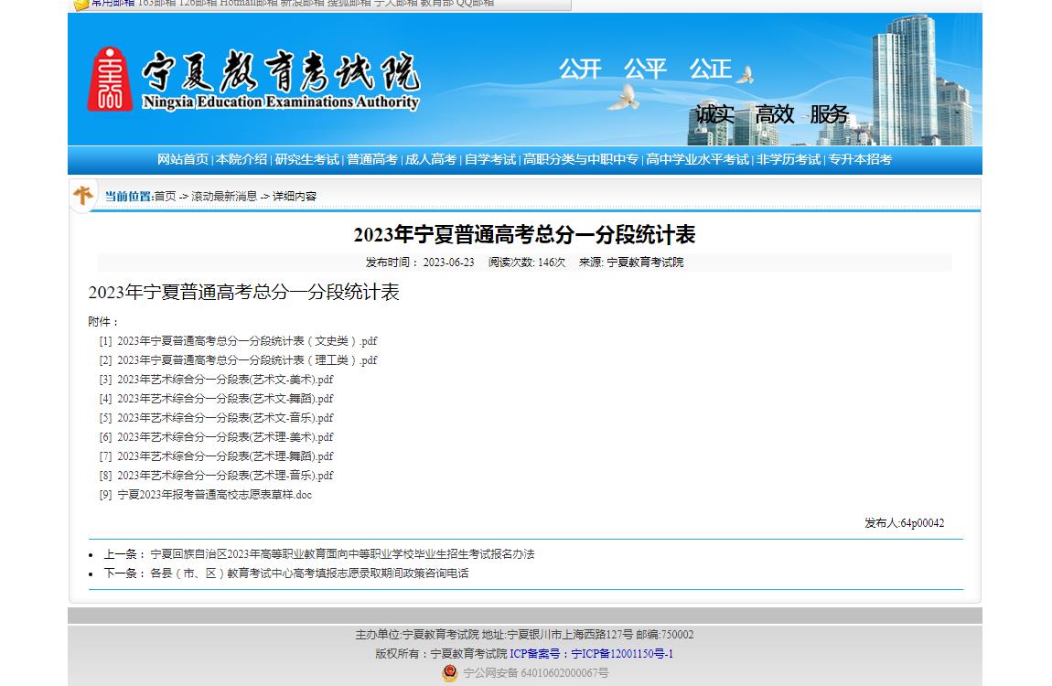
Task: Open the 专升本招考 navigation item
Action: coord(860,159)
